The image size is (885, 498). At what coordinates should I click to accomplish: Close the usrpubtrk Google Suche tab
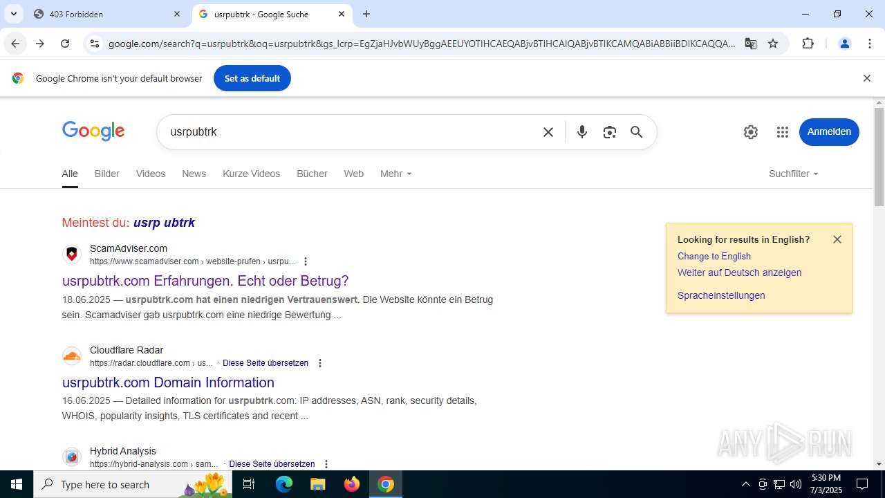[342, 14]
